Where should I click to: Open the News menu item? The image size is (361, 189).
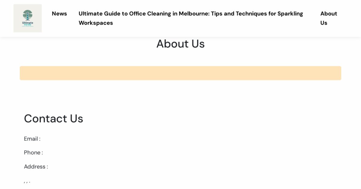[x=59, y=13]
